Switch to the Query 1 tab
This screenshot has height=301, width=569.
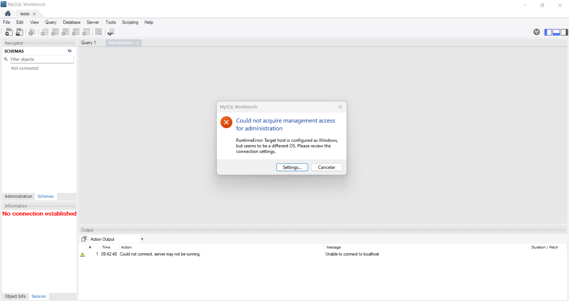pyautogui.click(x=89, y=43)
